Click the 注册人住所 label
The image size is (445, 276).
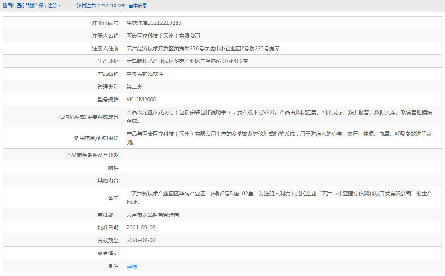point(105,48)
